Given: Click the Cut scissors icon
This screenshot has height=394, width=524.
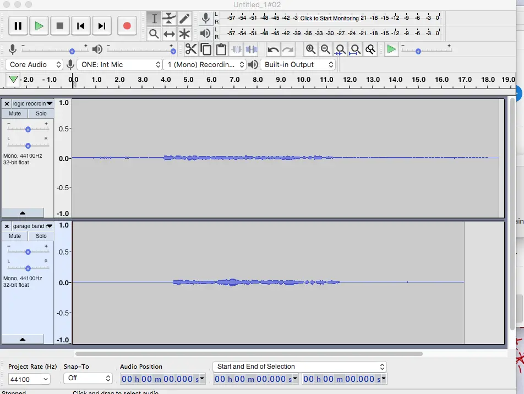Looking at the screenshot, I should pos(191,49).
